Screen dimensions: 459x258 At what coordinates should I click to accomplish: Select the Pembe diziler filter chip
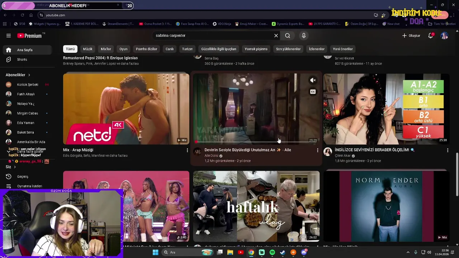(x=147, y=49)
